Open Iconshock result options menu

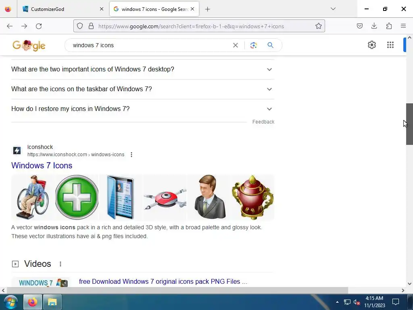(131, 155)
